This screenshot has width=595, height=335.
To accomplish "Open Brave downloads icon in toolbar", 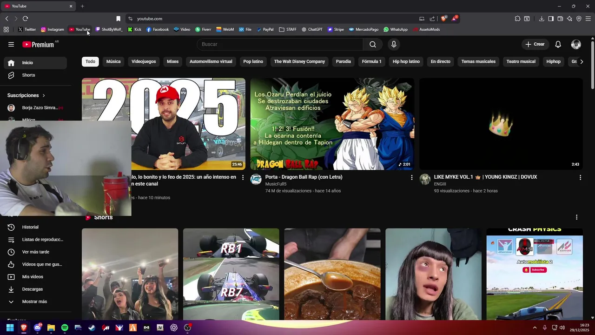I will pyautogui.click(x=542, y=19).
